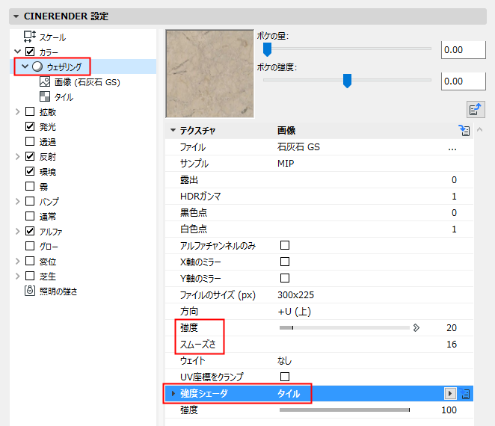Click the scroll-up arrow of the properties list
495x426 pixels.
pos(480,129)
